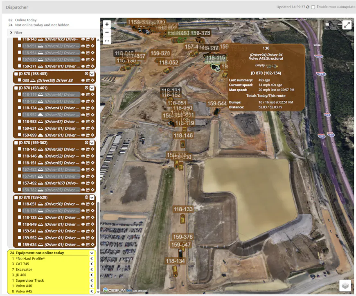The width and height of the screenshot is (356, 296).
Task: Open reassign icon for truck 159-552
Action: [x=88, y=238]
